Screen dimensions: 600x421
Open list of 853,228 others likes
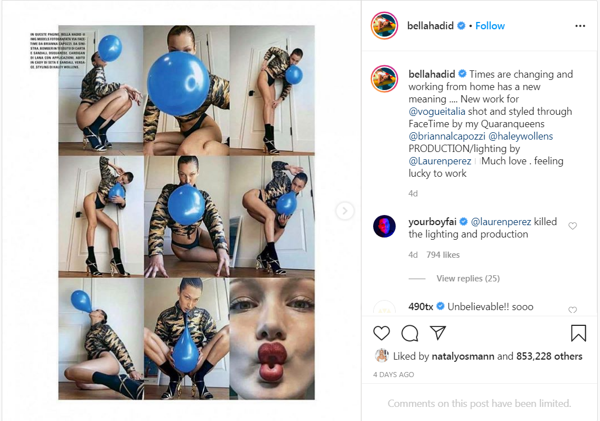click(x=549, y=356)
